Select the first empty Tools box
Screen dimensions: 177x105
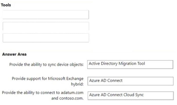click(46, 15)
